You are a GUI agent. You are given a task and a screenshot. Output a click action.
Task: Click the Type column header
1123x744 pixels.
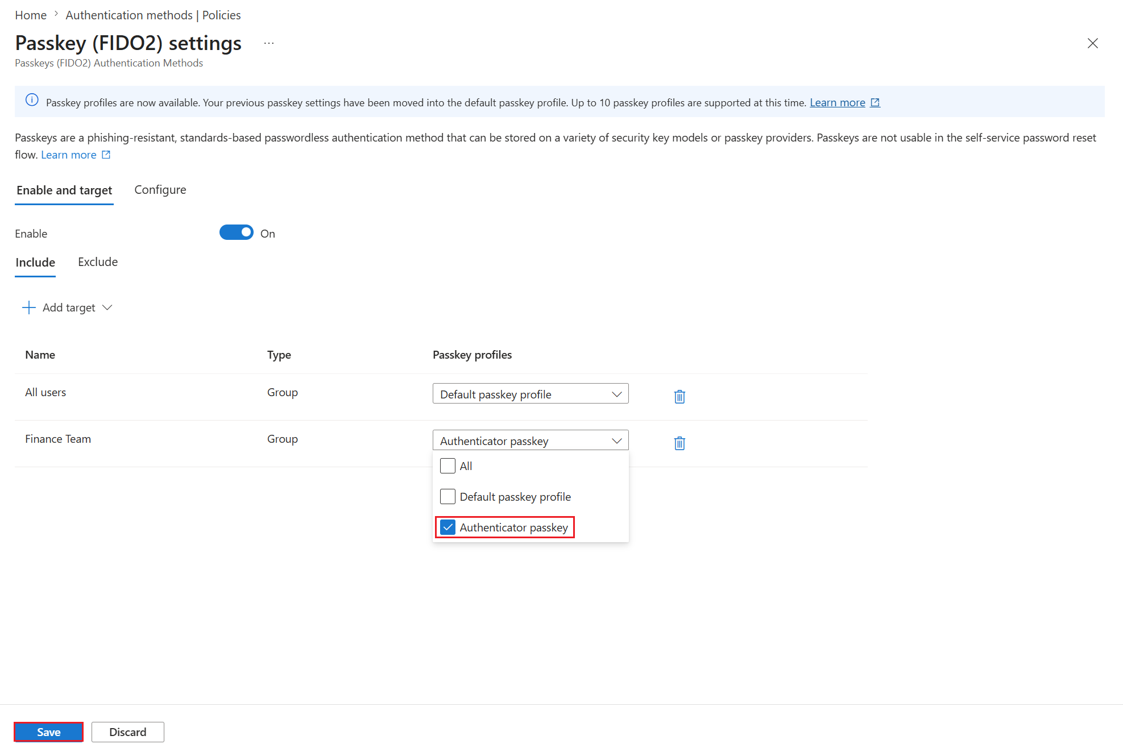click(279, 355)
